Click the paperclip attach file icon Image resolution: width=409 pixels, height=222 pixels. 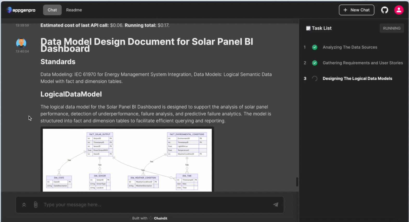[36, 205]
